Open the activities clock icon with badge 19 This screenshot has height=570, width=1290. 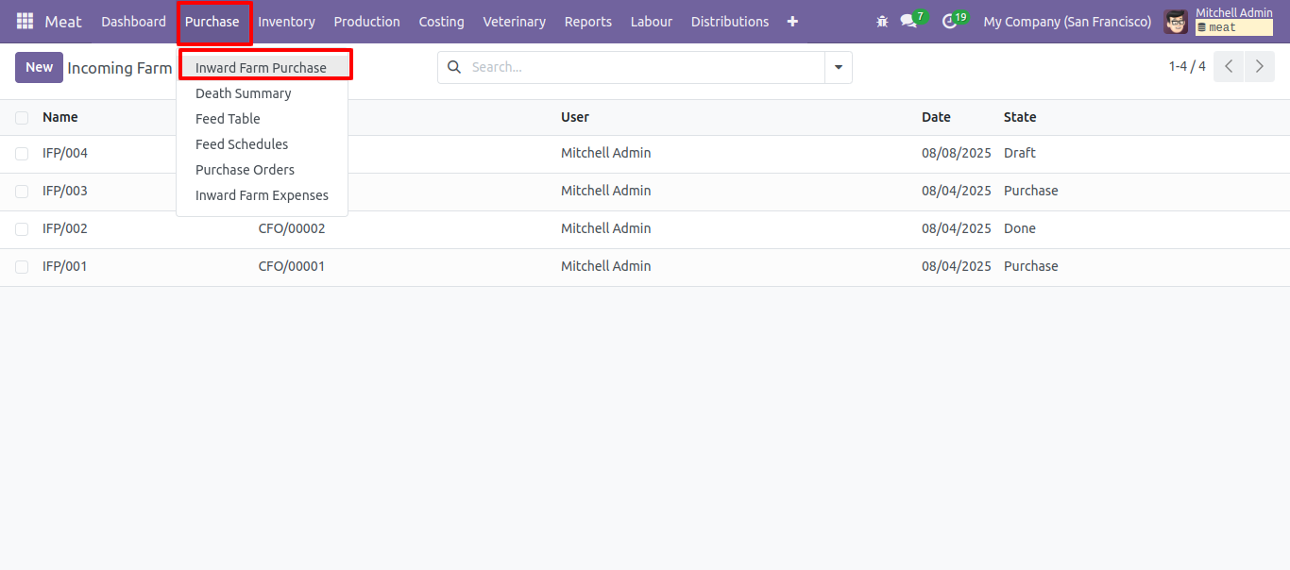(x=954, y=20)
